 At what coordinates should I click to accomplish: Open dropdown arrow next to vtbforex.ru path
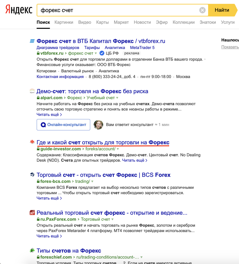pos(96,53)
